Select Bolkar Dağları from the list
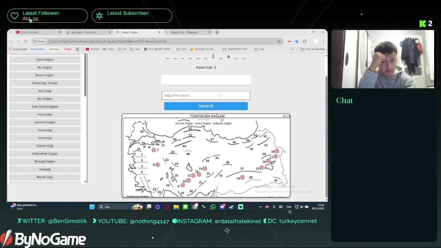441x248 pixels. point(45,75)
